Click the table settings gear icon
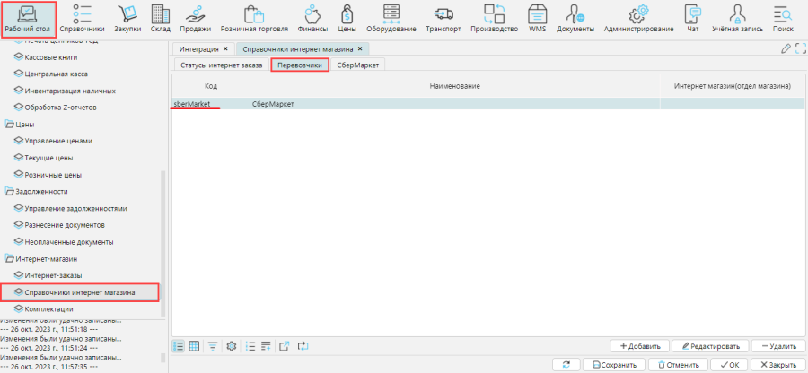The height and width of the screenshot is (373, 808). [231, 345]
